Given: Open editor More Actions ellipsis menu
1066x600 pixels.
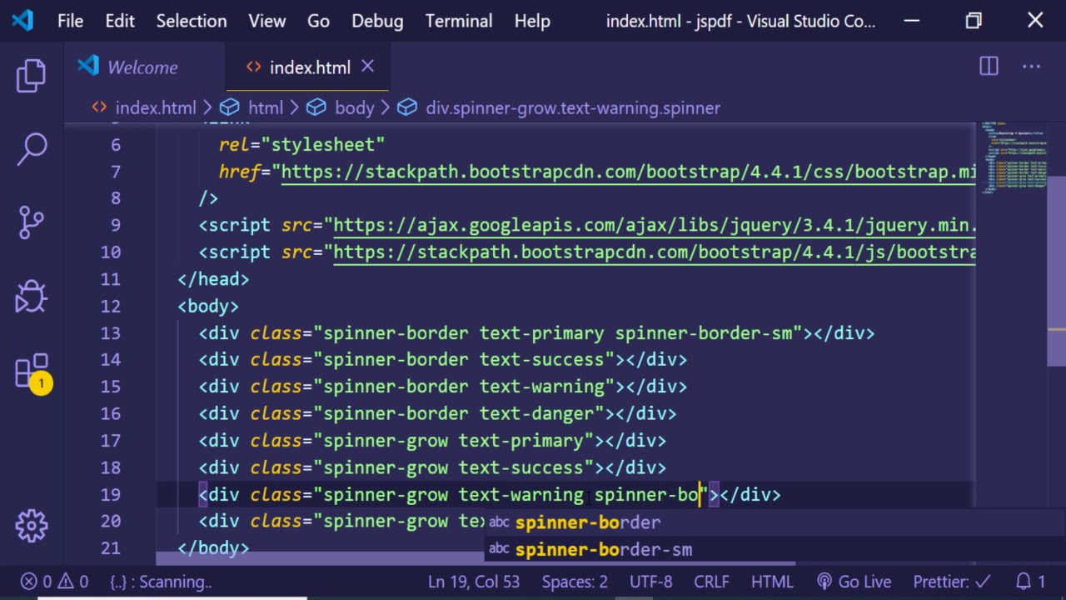Looking at the screenshot, I should [1031, 67].
